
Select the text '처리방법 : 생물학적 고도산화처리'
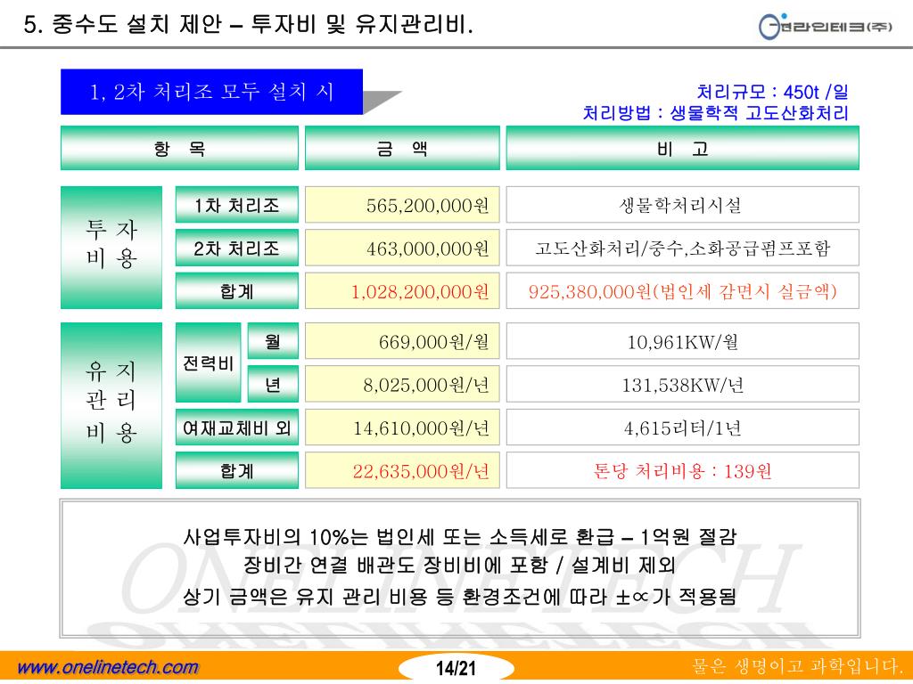[716, 113]
